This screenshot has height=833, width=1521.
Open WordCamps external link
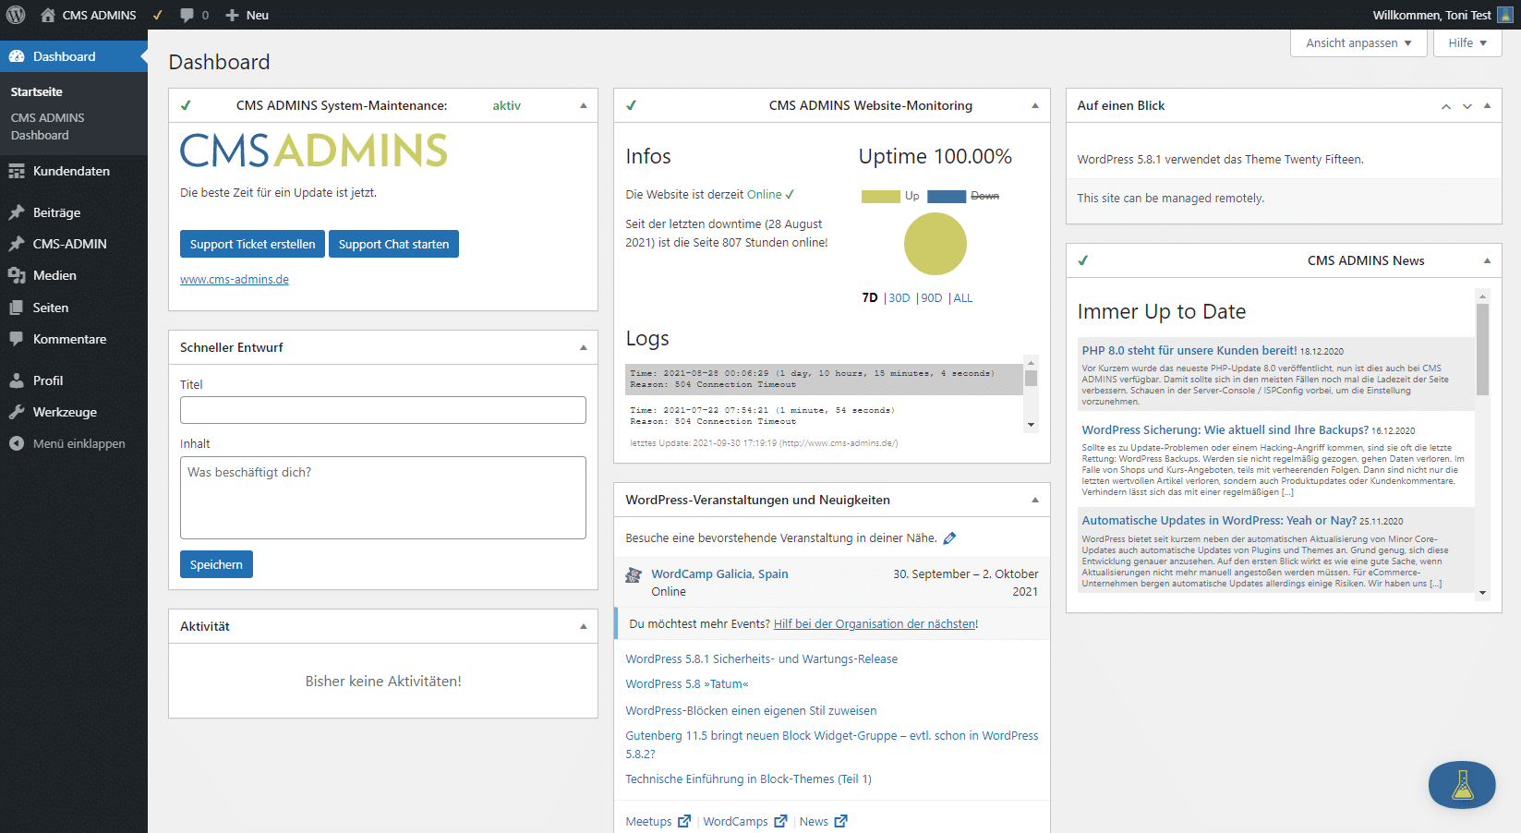[x=744, y=821]
